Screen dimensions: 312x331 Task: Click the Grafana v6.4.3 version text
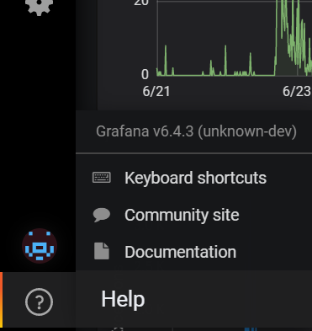[x=196, y=131]
